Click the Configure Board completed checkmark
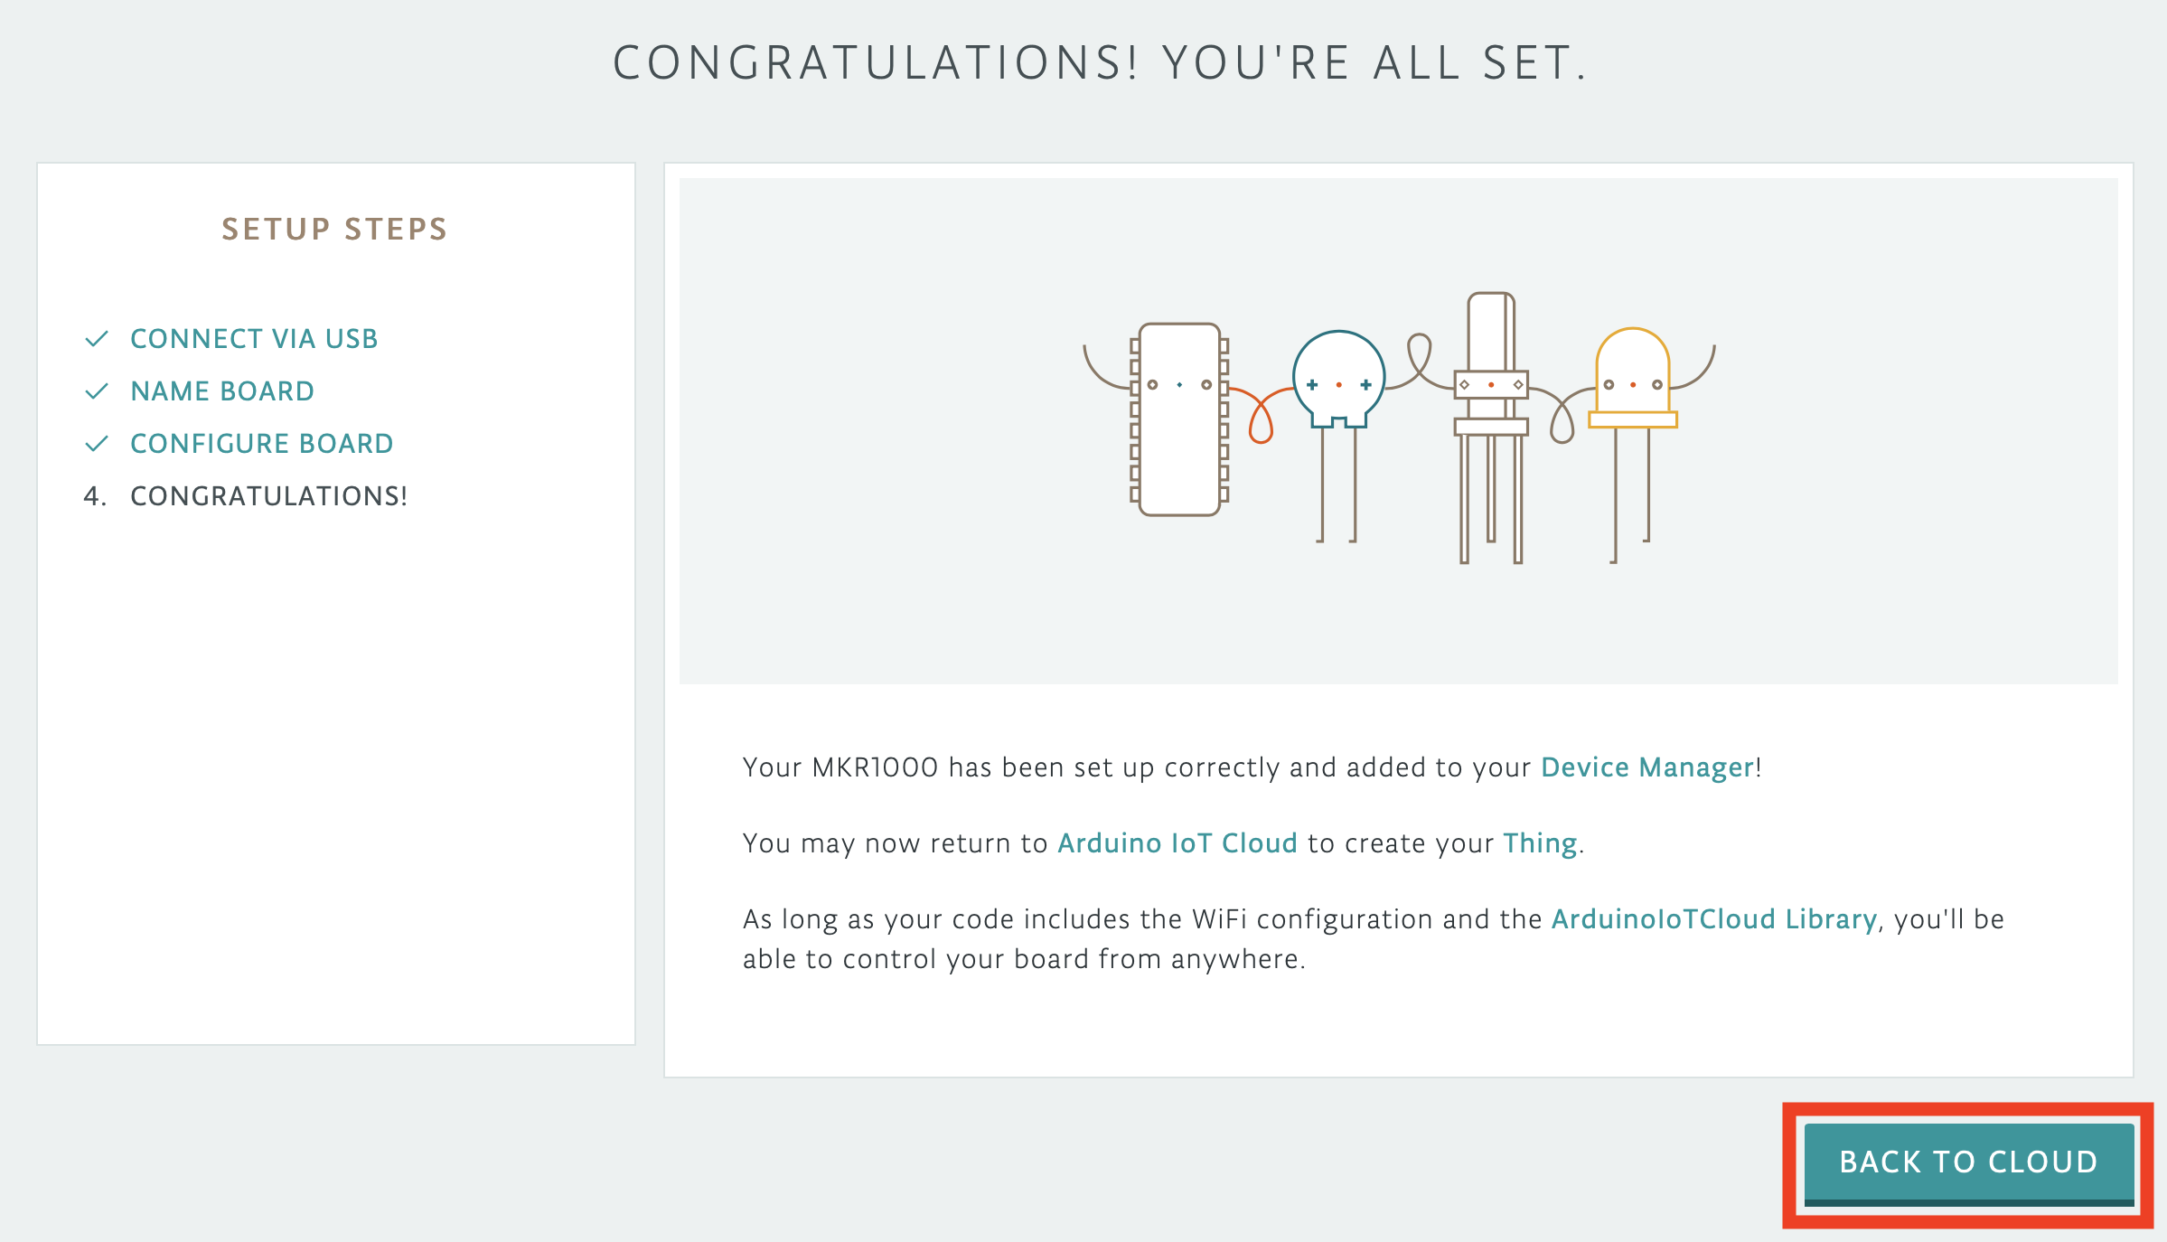The image size is (2167, 1242). click(92, 442)
